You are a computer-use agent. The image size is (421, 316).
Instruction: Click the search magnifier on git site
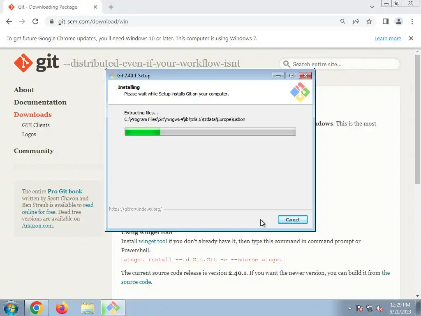pos(287,64)
